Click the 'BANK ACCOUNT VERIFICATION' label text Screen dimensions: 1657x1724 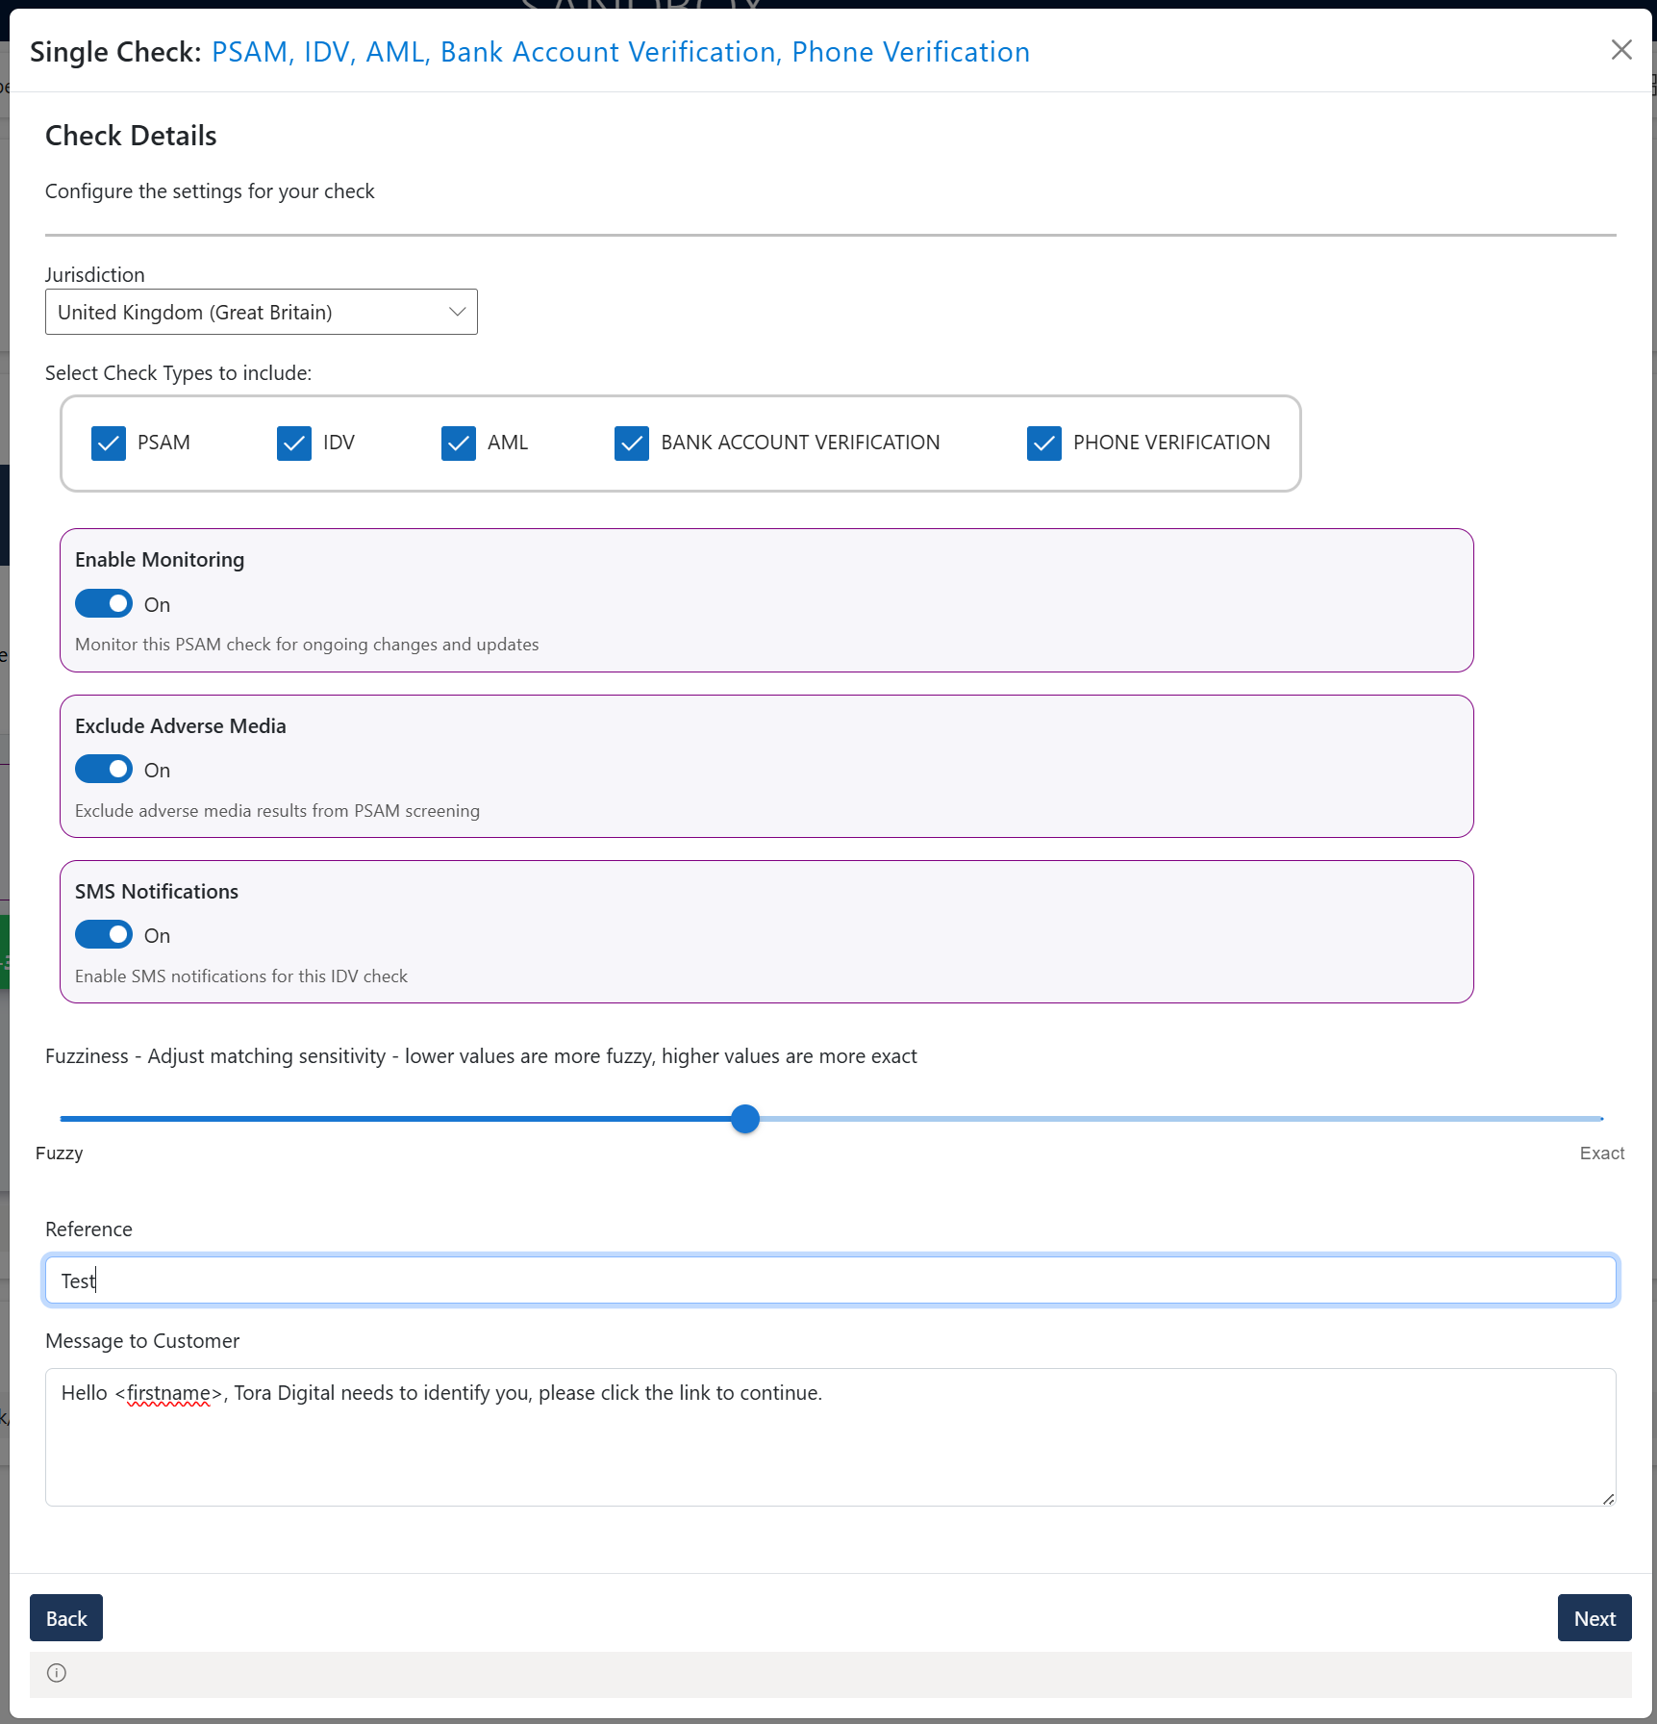coord(800,443)
